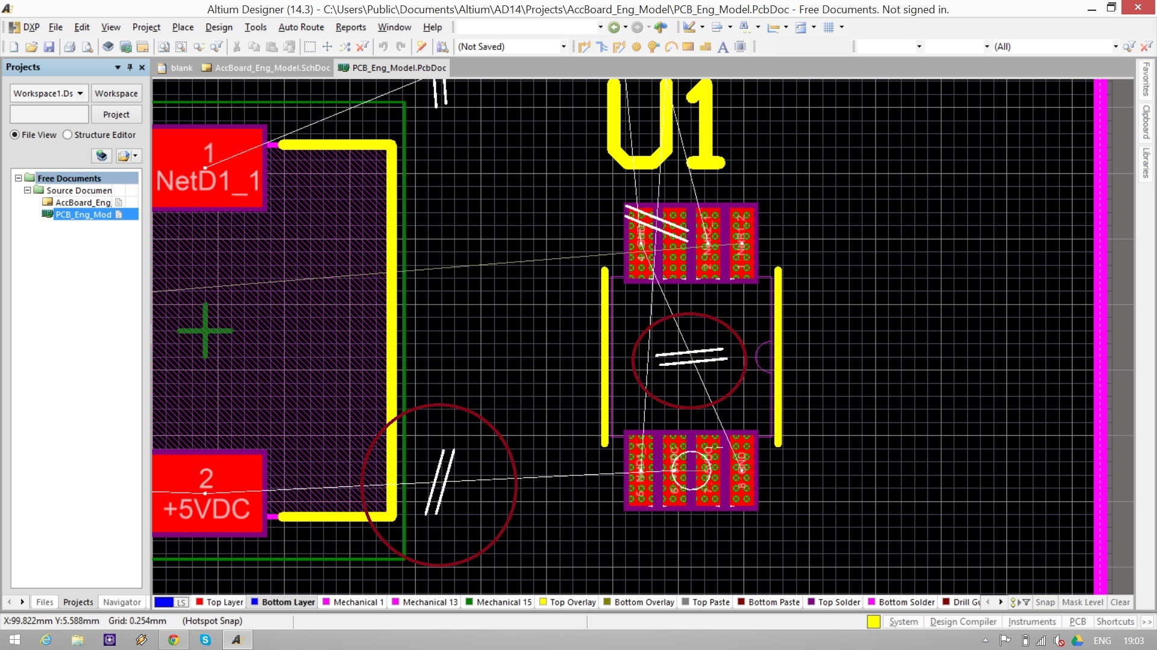Switch to the blank document tab
This screenshot has height=650, width=1157.
(x=175, y=68)
